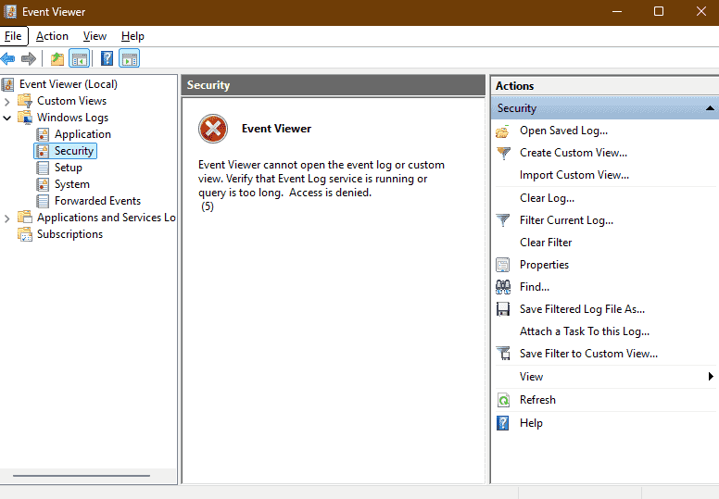The image size is (719, 499).
Task: Click the Security header in center pane
Action: pos(333,85)
